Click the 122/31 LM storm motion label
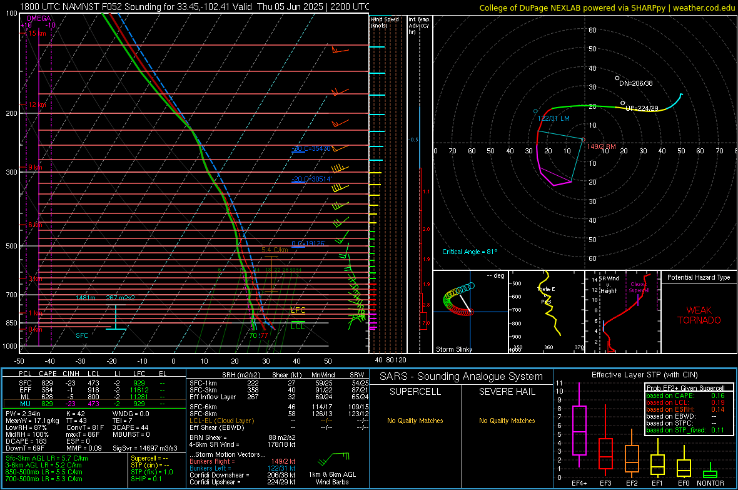 point(553,118)
